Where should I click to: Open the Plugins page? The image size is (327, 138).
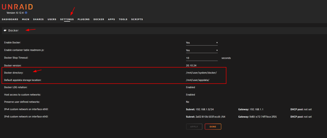[84, 19]
